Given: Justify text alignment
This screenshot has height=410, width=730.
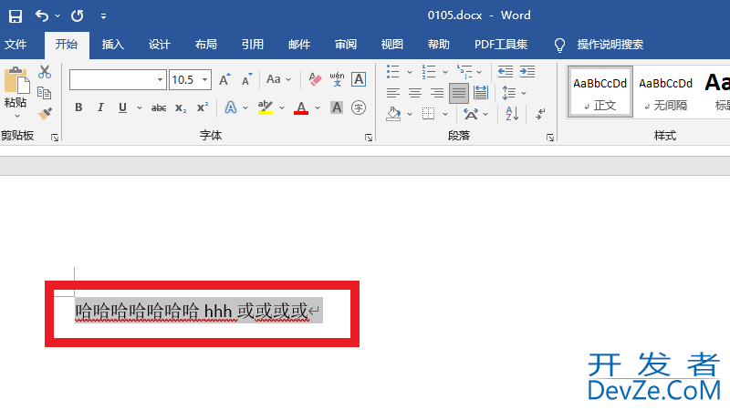Looking at the screenshot, I should (459, 94).
